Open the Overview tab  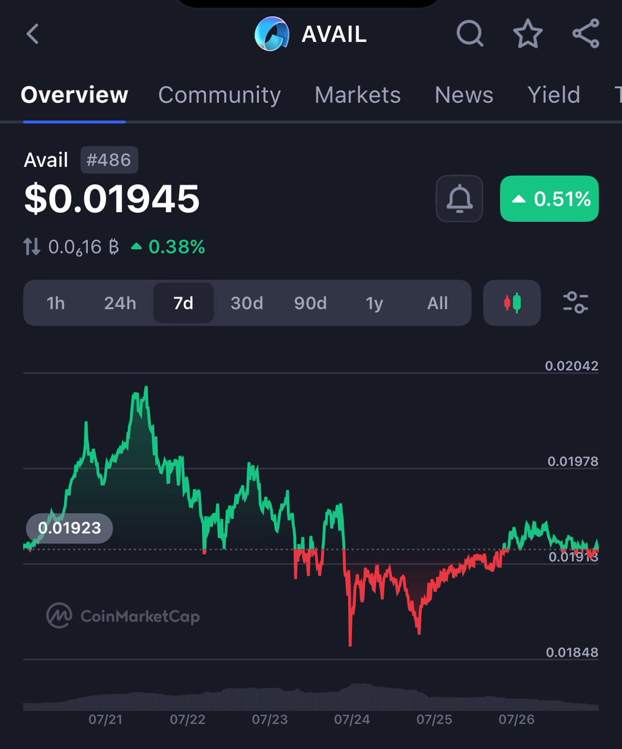click(74, 95)
